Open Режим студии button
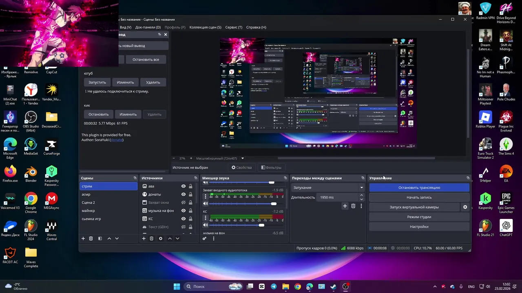The width and height of the screenshot is (522, 293). 419,217
